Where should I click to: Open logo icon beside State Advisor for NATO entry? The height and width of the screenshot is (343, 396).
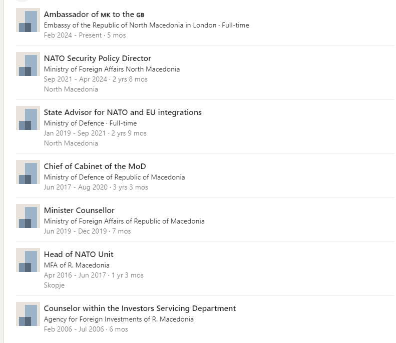point(28,118)
